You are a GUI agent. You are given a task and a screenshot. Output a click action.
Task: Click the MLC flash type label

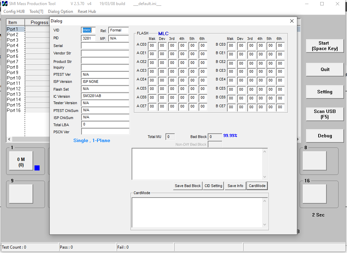[163, 33]
